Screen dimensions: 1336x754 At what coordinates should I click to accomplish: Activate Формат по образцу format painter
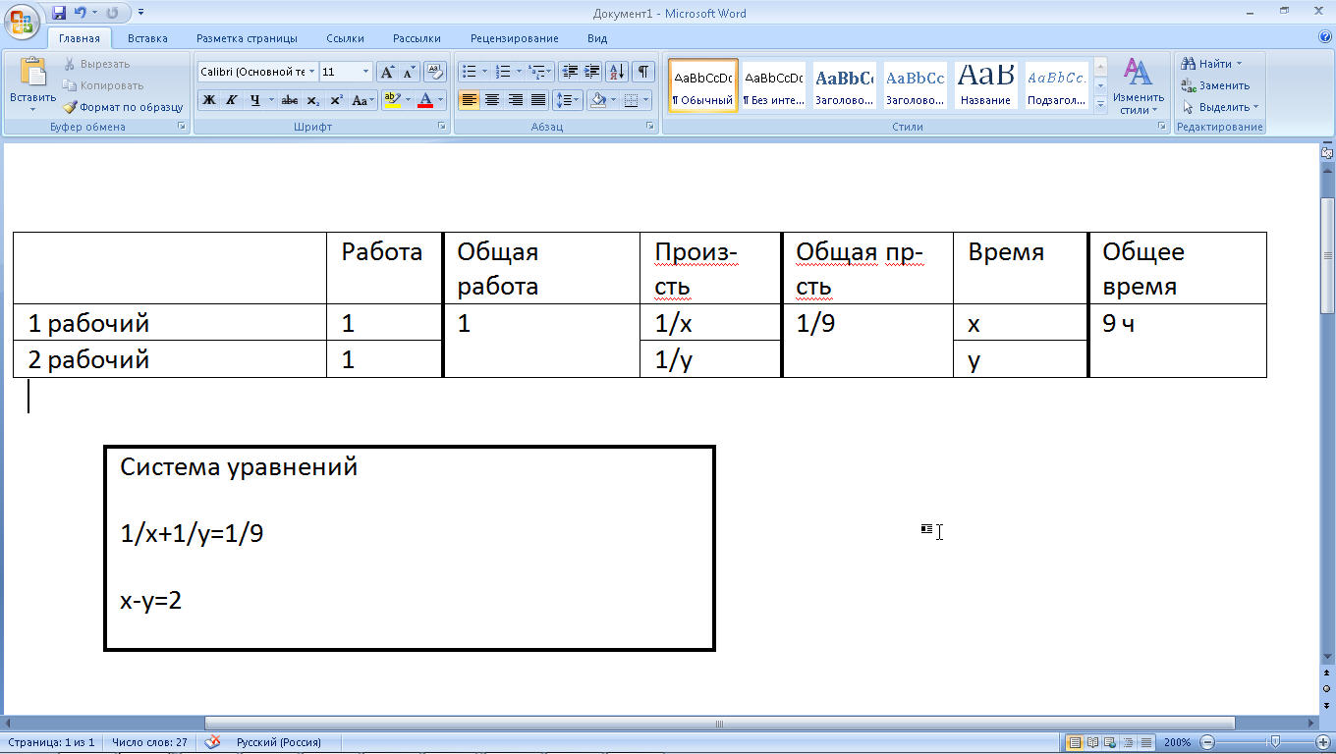pos(123,107)
